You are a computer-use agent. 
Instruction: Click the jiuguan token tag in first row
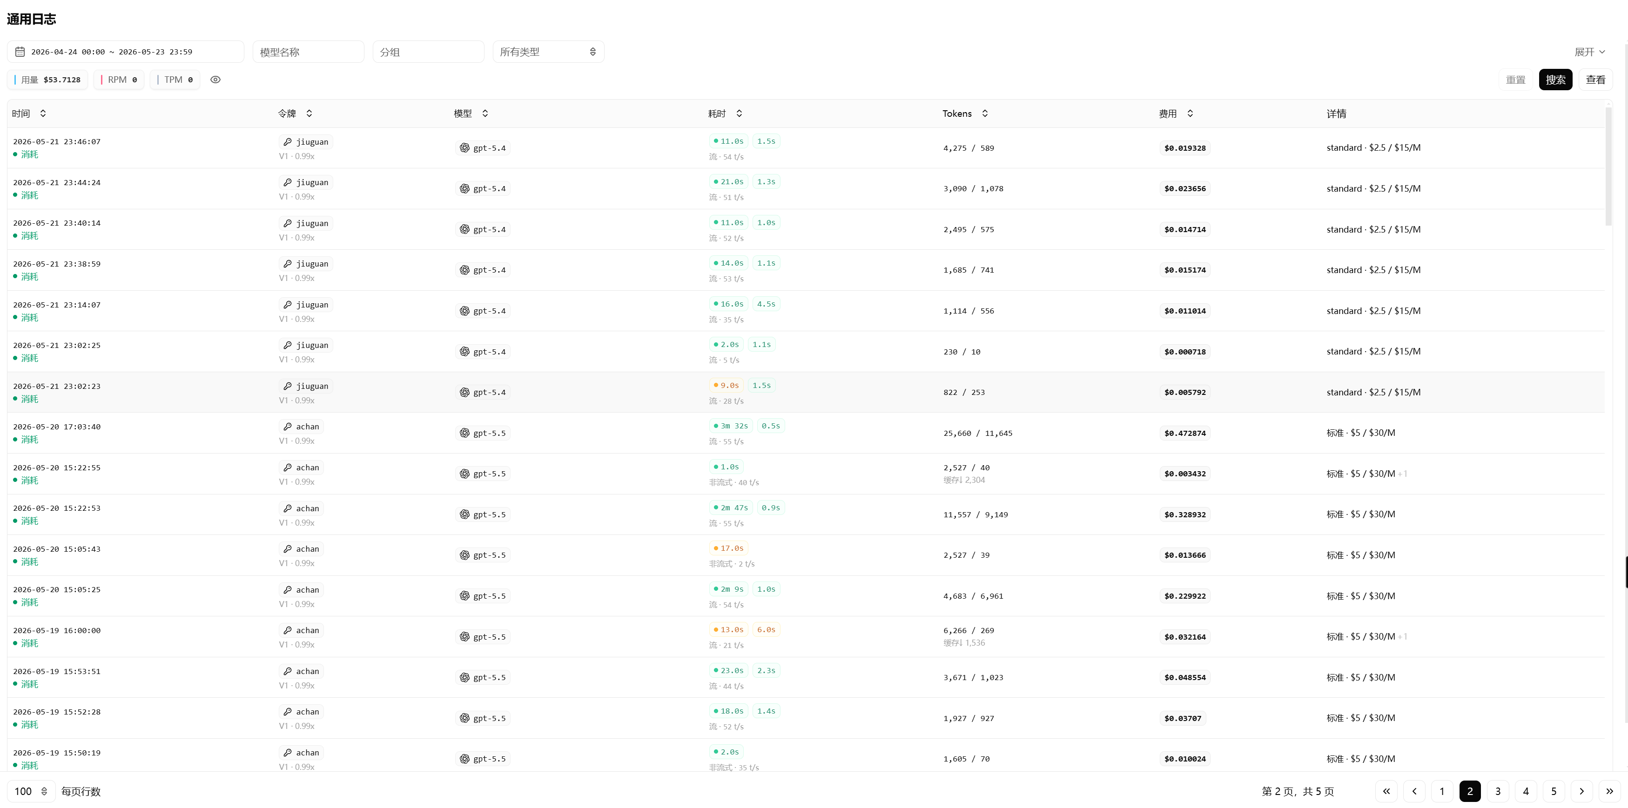(x=306, y=141)
